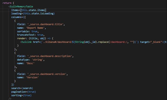Click the /dashboard:/ regex literal

118,42
